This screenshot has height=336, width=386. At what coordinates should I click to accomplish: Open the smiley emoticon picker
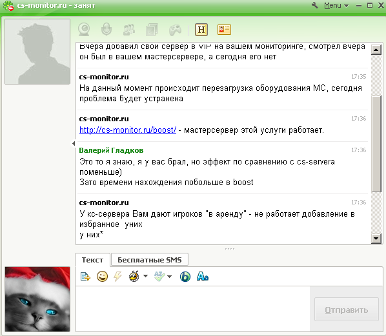(102, 277)
